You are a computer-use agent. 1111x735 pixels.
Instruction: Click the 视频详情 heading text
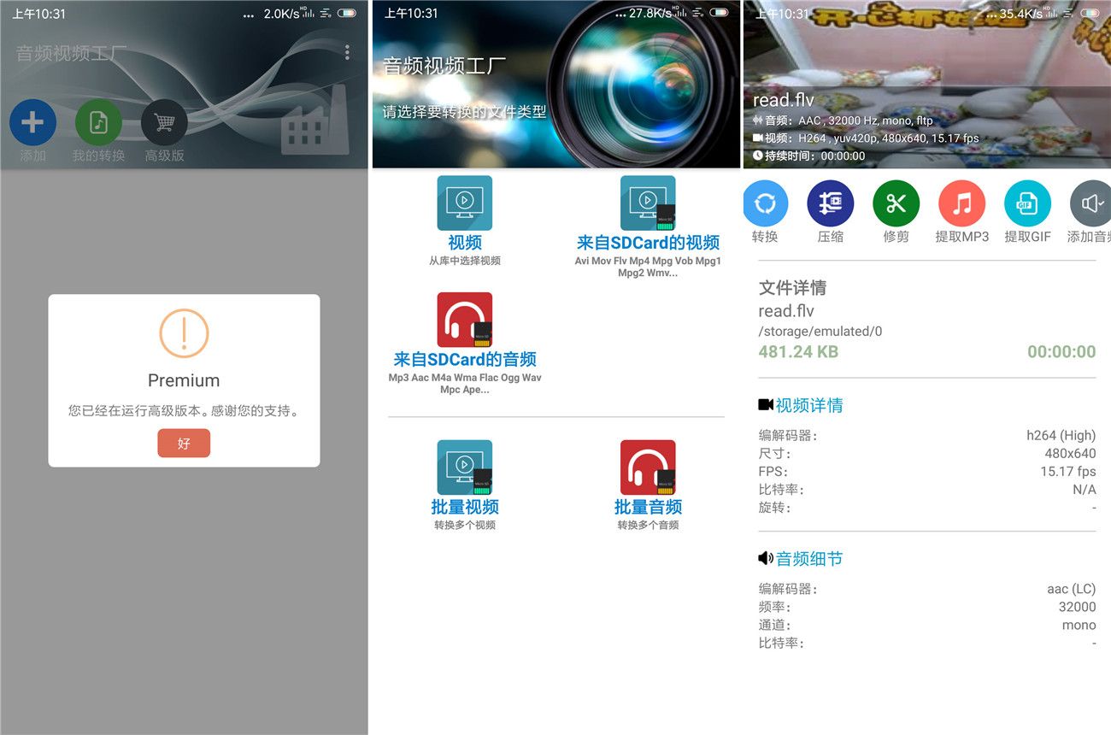coord(809,405)
